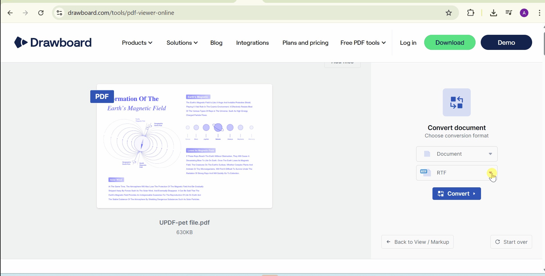
Task: Click the 630KB file size text
Action: point(185,232)
